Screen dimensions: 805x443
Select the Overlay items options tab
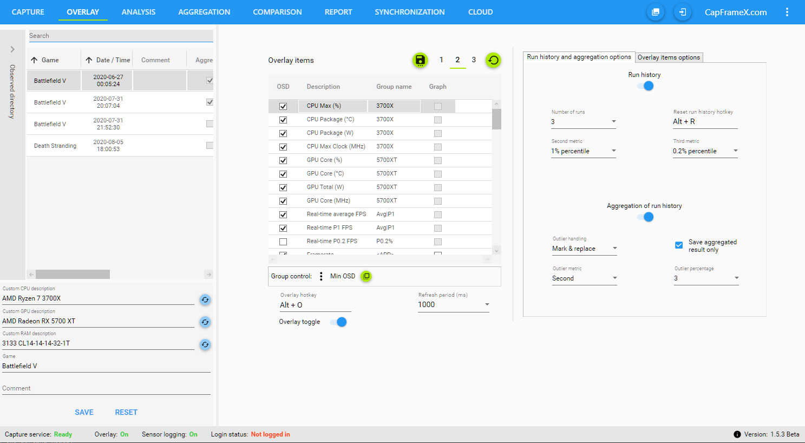tap(669, 57)
